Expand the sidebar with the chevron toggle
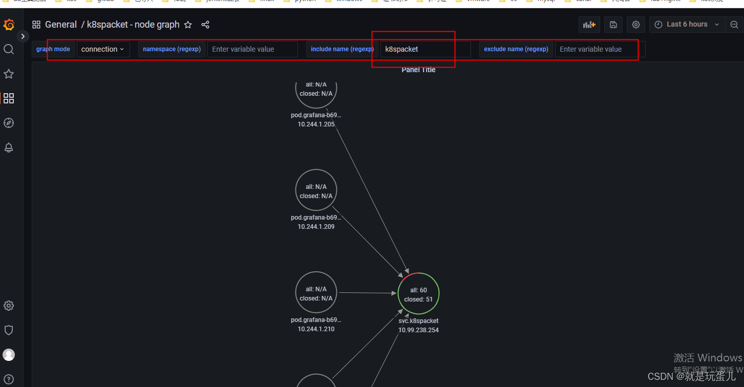The width and height of the screenshot is (744, 387). [23, 36]
